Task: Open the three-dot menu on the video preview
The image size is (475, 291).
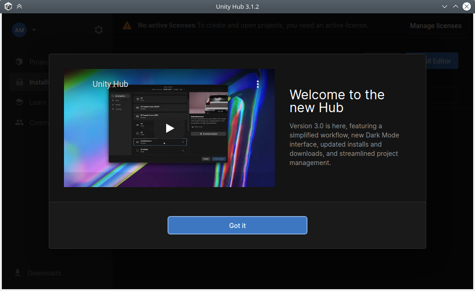Action: (x=257, y=84)
